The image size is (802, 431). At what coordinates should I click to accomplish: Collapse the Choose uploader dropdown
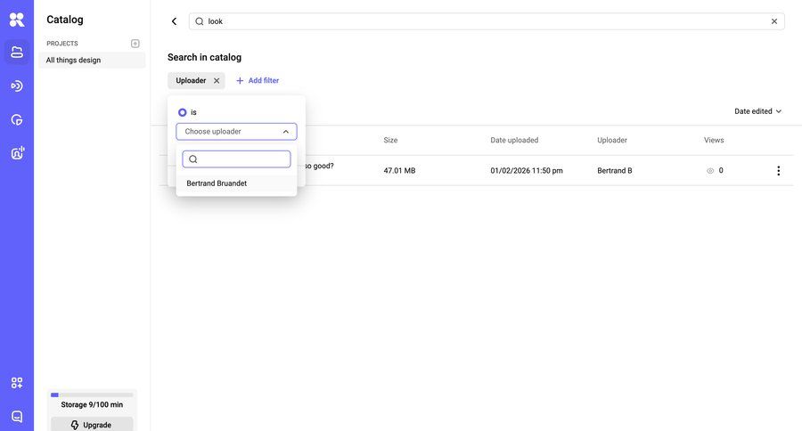pos(285,132)
